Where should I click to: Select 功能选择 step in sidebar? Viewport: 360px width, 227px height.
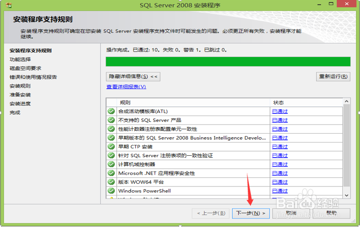click(x=20, y=59)
